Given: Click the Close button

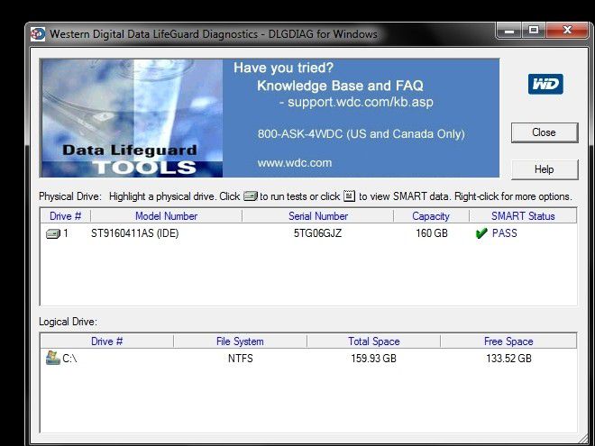Looking at the screenshot, I should (545, 132).
